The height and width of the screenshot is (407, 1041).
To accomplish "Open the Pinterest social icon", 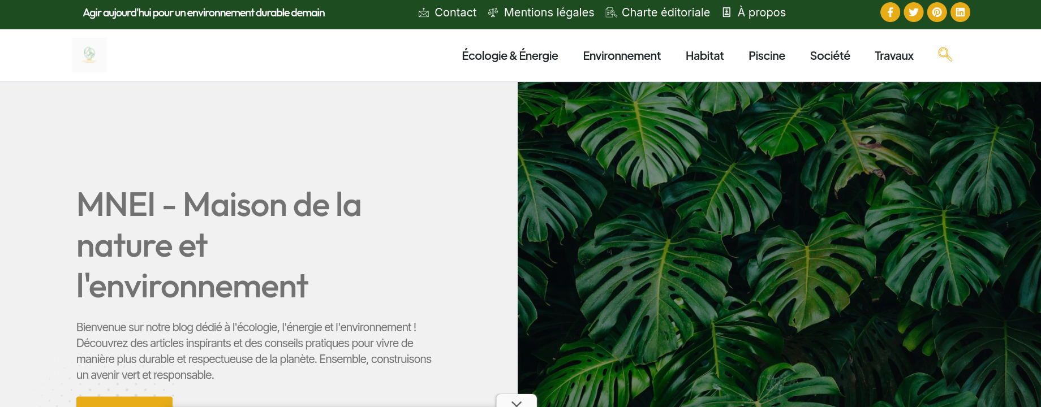I will [937, 12].
